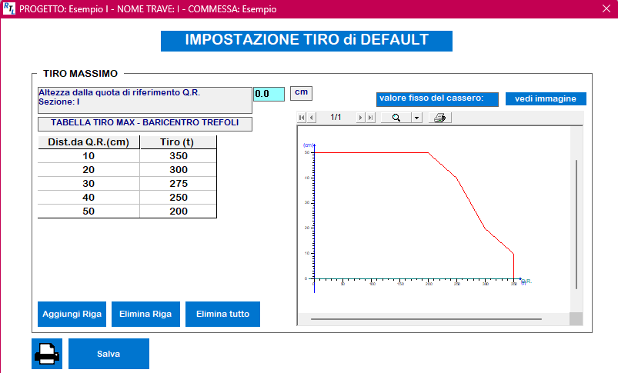The width and height of the screenshot is (618, 373).
Task: Go to next page of chart viewer
Action: click(x=360, y=118)
